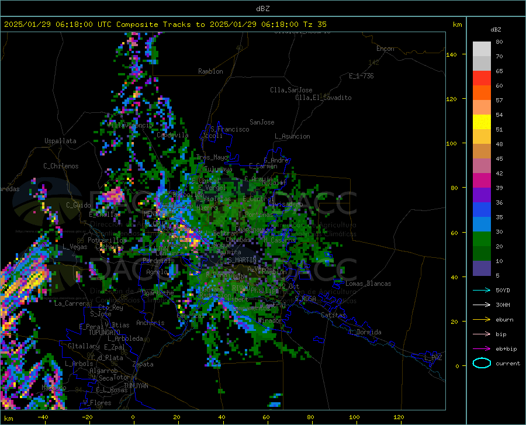The height and width of the screenshot is (425, 526).
Task: Click the Clla.El_Cavadito place label
Action: [323, 98]
